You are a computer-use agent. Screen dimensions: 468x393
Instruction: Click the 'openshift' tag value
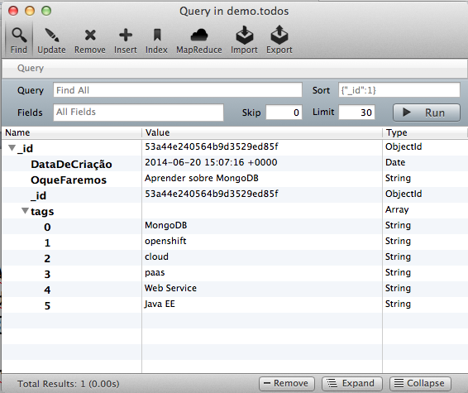click(x=165, y=242)
